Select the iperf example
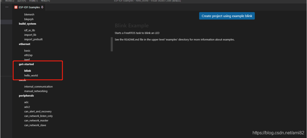The height and width of the screenshot is (138, 307). tap(27, 59)
